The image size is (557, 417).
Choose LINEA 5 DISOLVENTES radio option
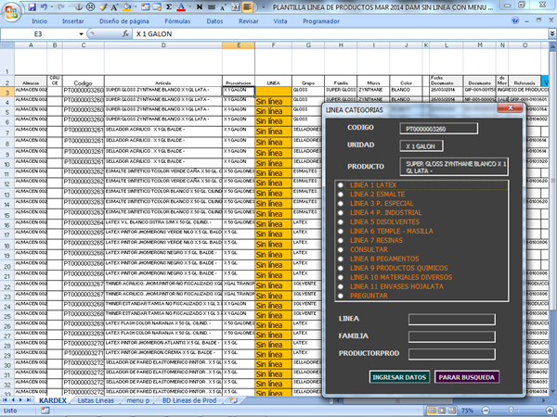pos(341,222)
